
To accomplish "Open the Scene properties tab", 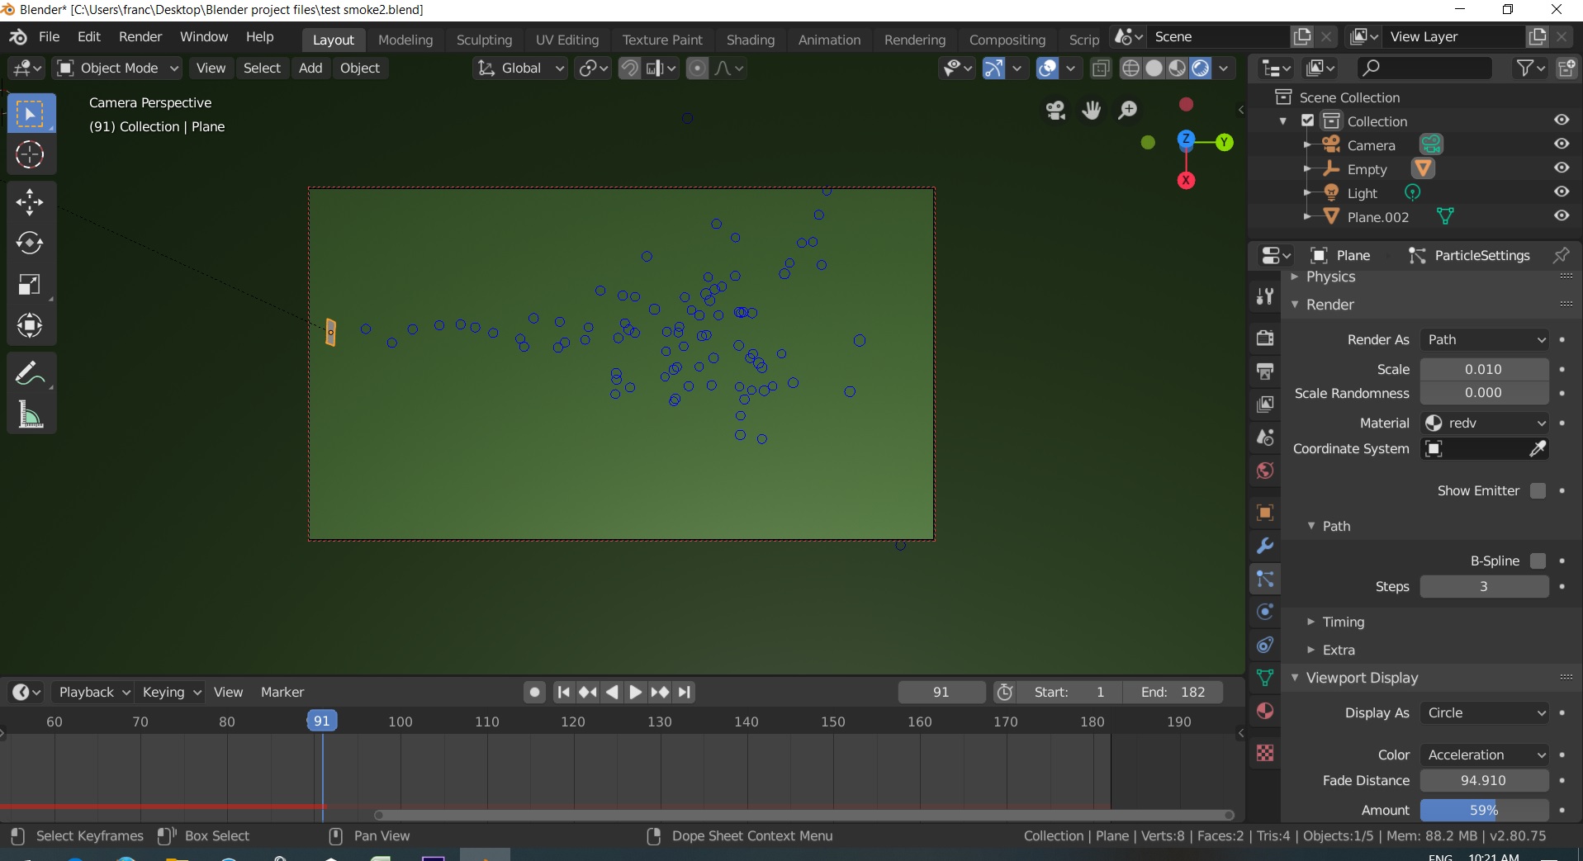I will pos(1265,437).
